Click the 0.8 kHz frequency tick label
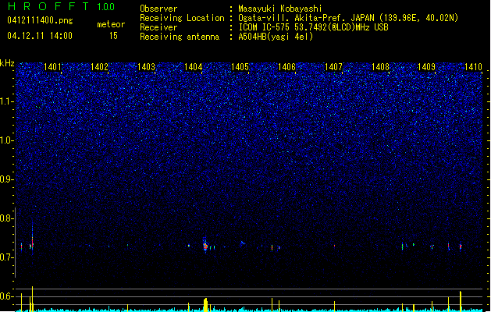 (6, 218)
